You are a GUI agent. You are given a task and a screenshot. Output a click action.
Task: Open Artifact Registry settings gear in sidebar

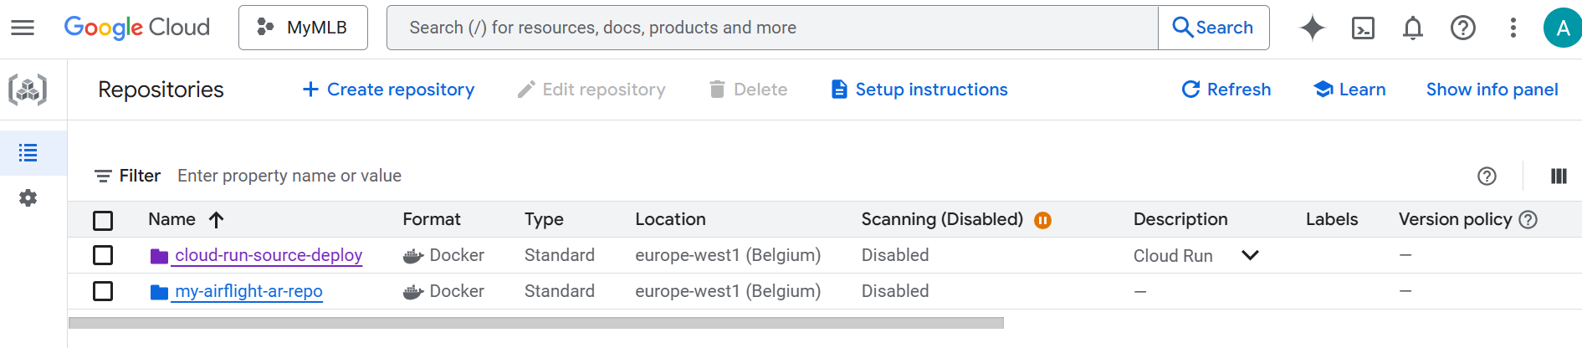click(x=28, y=198)
